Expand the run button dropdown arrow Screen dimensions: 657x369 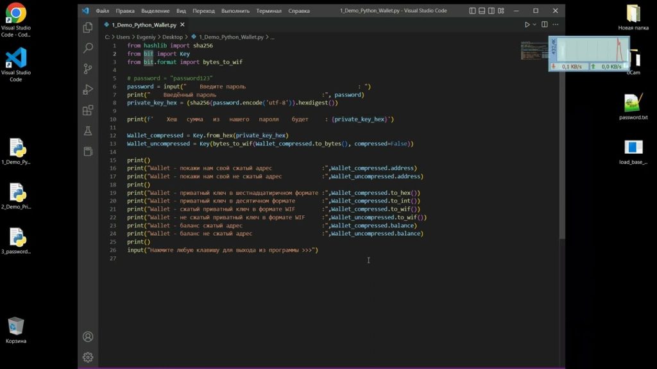(534, 25)
